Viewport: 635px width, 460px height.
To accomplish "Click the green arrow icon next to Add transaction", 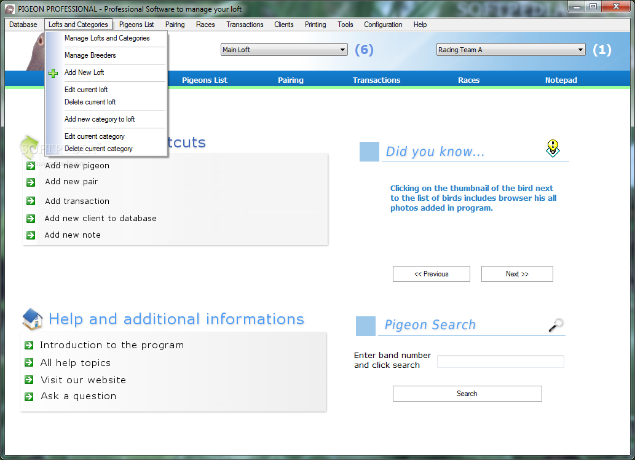I will (x=31, y=201).
